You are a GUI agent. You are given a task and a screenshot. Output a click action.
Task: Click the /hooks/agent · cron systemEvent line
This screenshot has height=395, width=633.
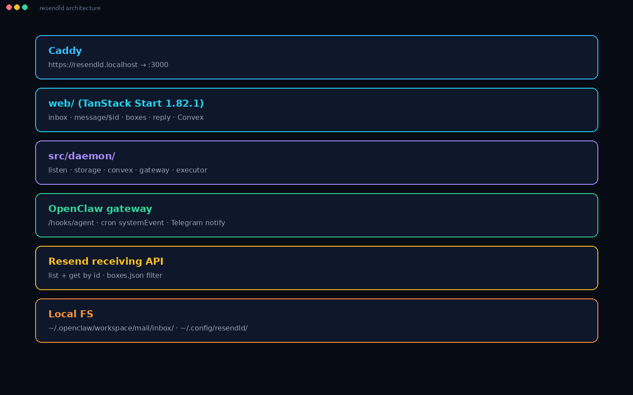(x=137, y=223)
